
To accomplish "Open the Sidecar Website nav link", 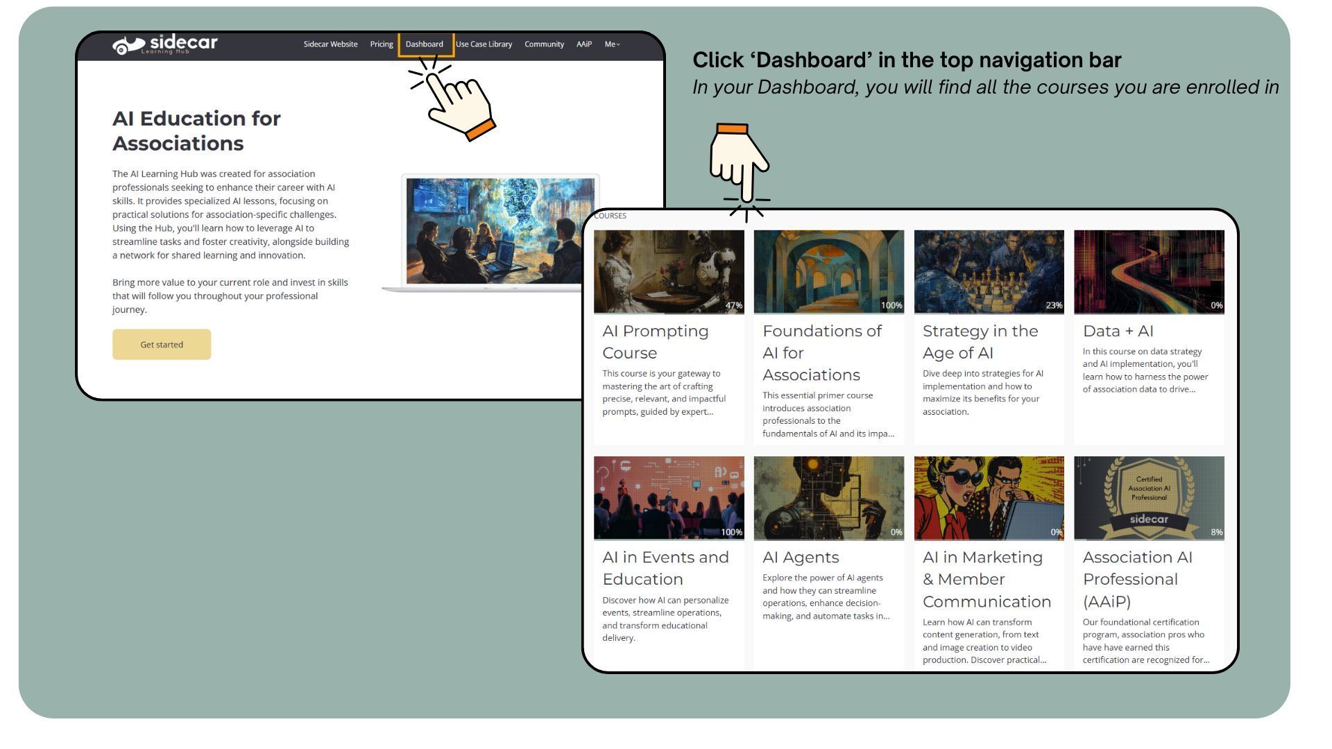I will pyautogui.click(x=330, y=44).
